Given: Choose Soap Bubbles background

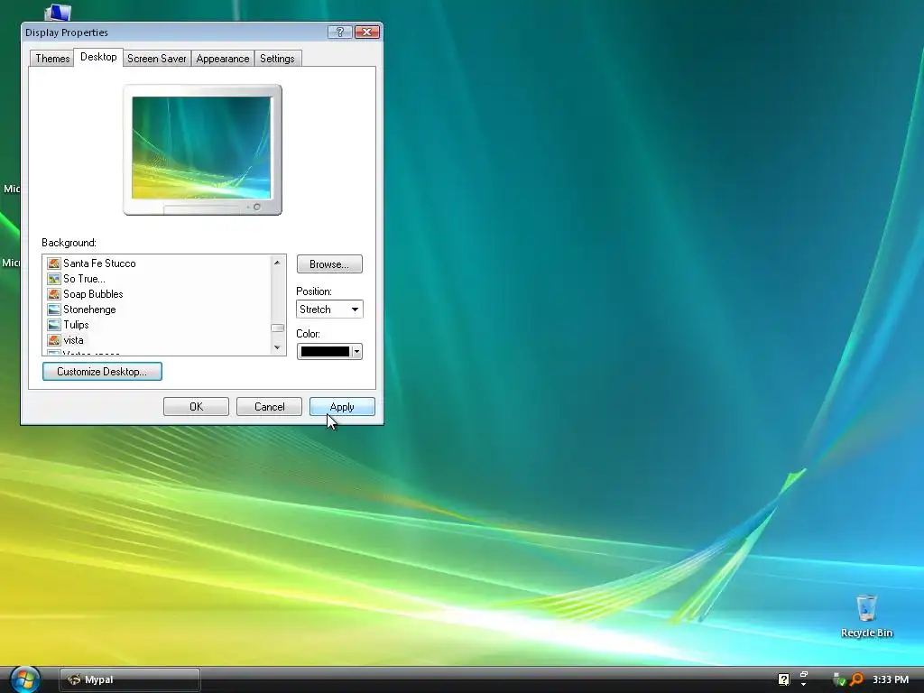Looking at the screenshot, I should point(93,294).
